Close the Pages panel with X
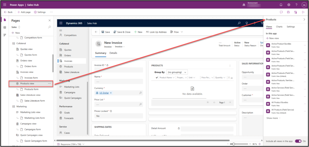Screen dimensions: 309x147 [50, 20]
